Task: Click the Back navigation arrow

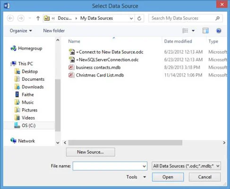Action: pyautogui.click(x=10, y=18)
